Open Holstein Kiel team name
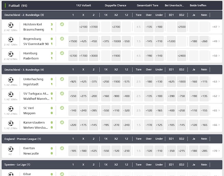 click(x=33, y=24)
